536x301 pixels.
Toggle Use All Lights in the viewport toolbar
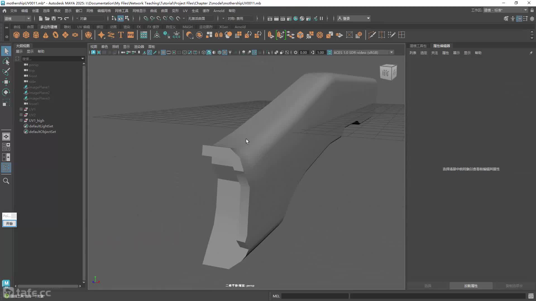pyautogui.click(x=230, y=52)
